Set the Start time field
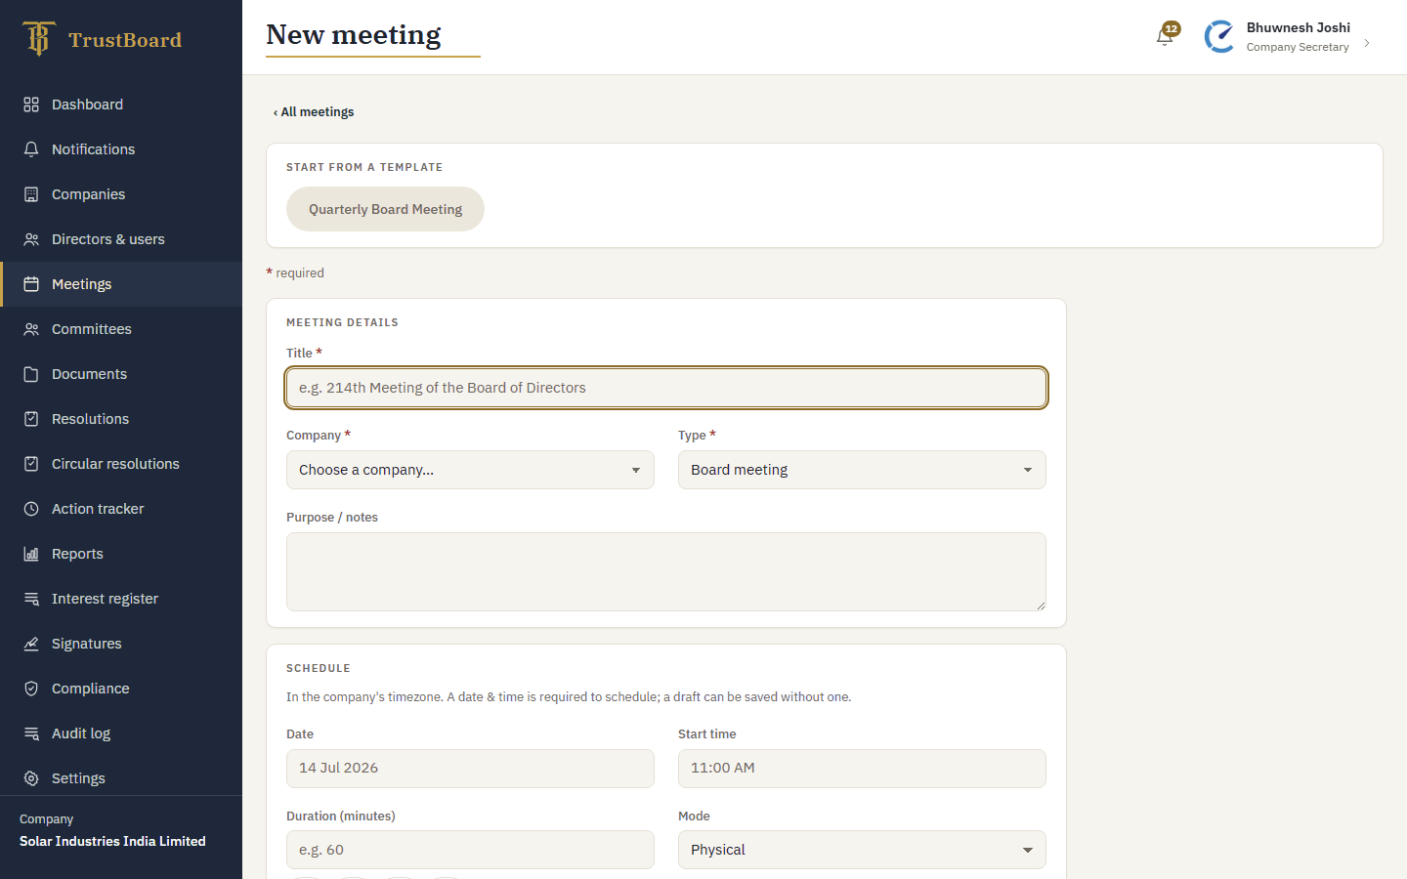The image size is (1407, 879). pyautogui.click(x=862, y=769)
